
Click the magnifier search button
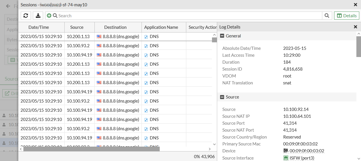(x=327, y=16)
